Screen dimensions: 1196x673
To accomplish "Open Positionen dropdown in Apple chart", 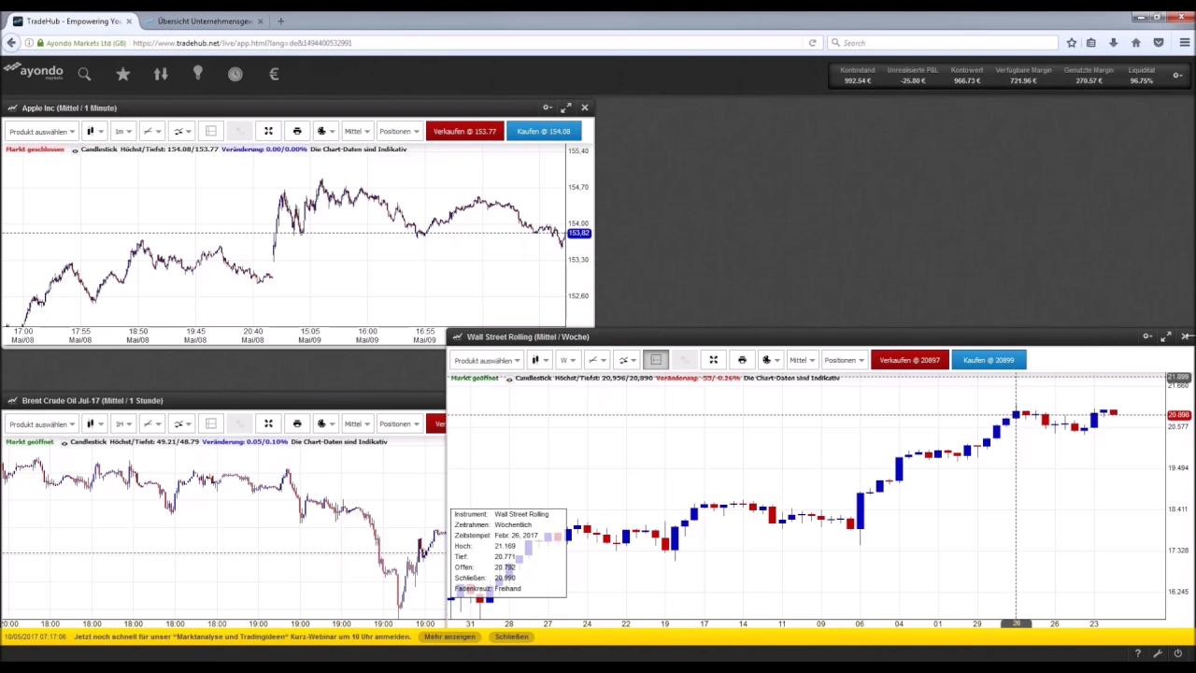I will tap(399, 131).
